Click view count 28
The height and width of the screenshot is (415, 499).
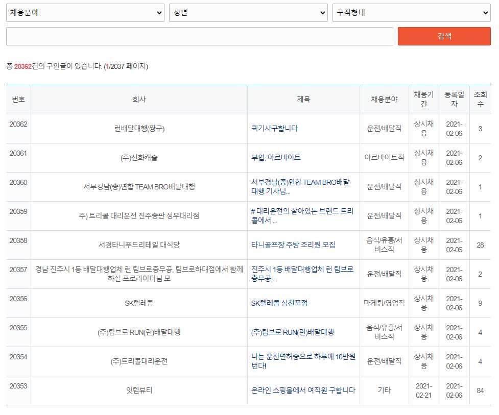pyautogui.click(x=480, y=245)
